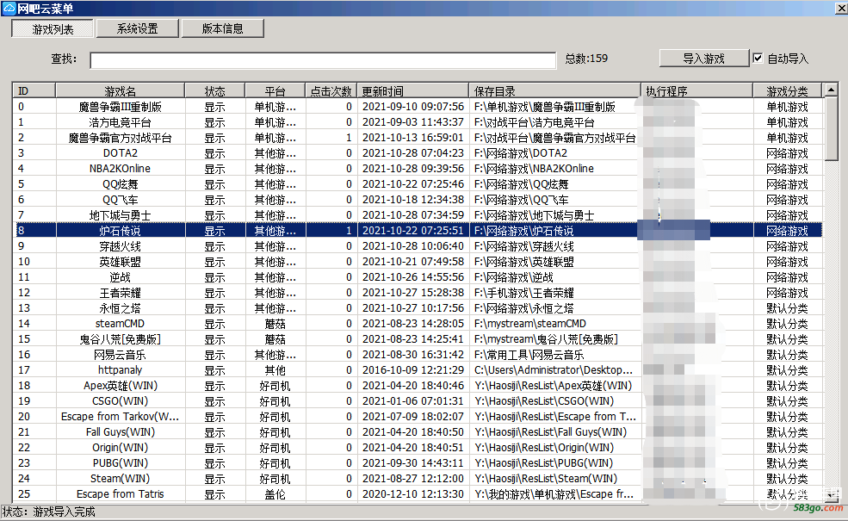Click the 状态: 游戏导入完成 status bar text
The height and width of the screenshot is (521, 848).
tap(49, 512)
